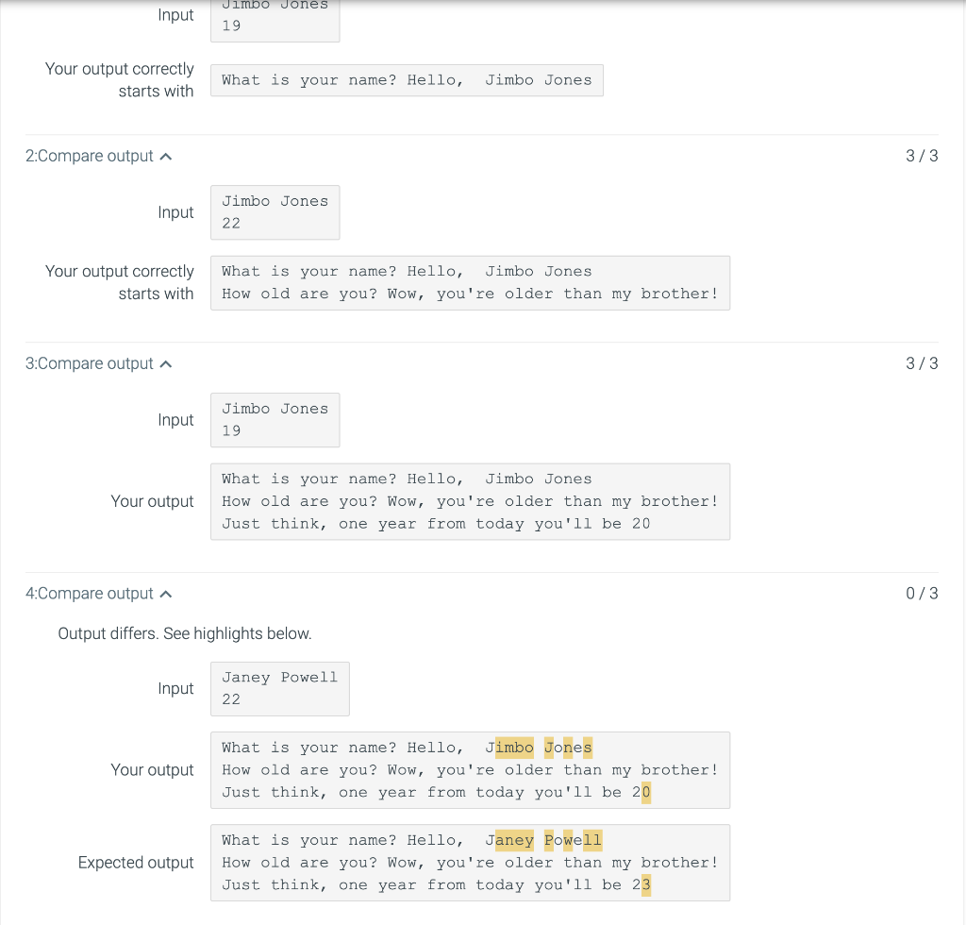Select the 3:Compare output heading
Image resolution: width=966 pixels, height=925 pixels.
click(x=89, y=363)
